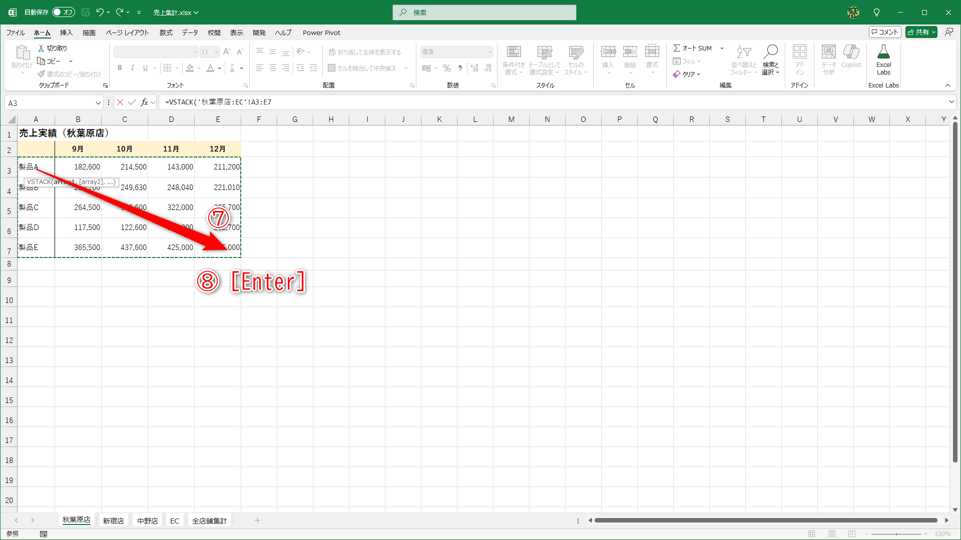This screenshot has height=540, width=961.
Task: Click the Insert Function fx icon
Action: 144,102
